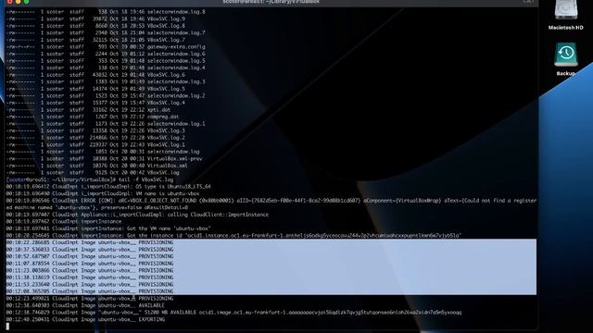Click file name 'VBoxSVC.log.7' in listing
The height and width of the screenshot is (333, 593).
coord(166,40)
